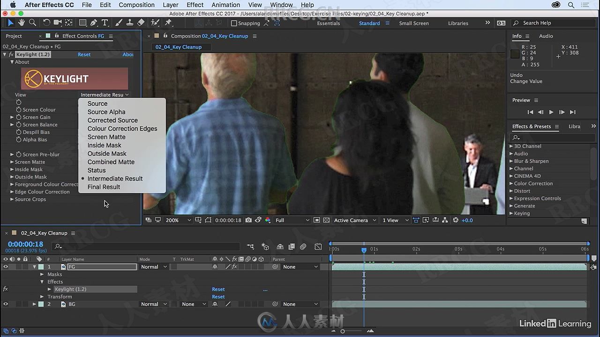600x337 pixels.
Task: Click the current time indicator playhead
Action: tap(364, 250)
